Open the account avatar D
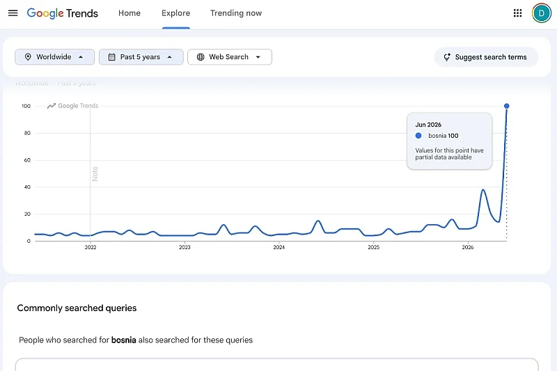 tap(542, 13)
